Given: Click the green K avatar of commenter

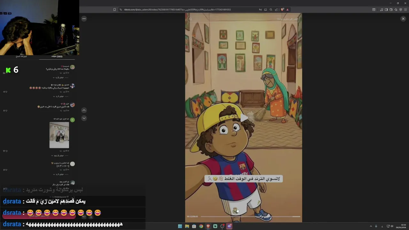Looking at the screenshot, I should click(x=73, y=120).
